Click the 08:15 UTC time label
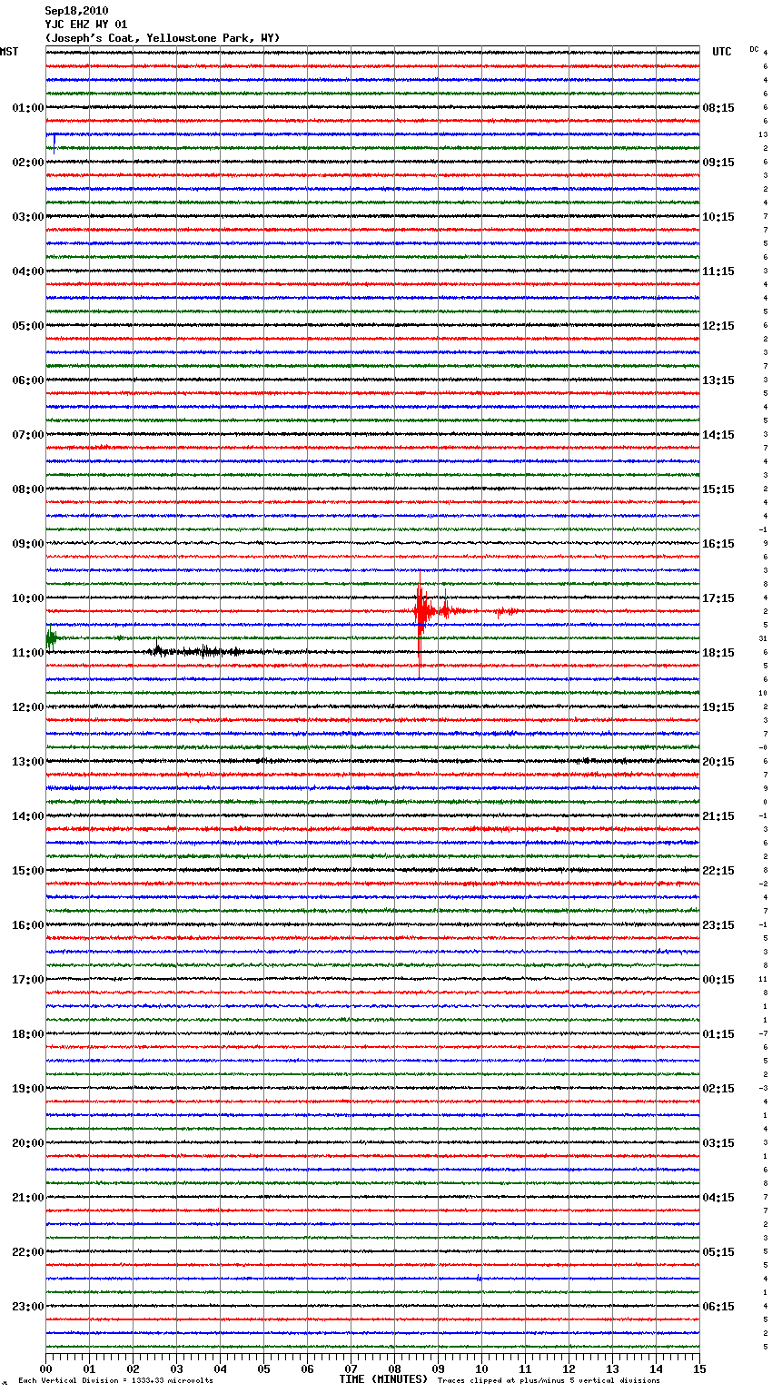 (x=718, y=108)
